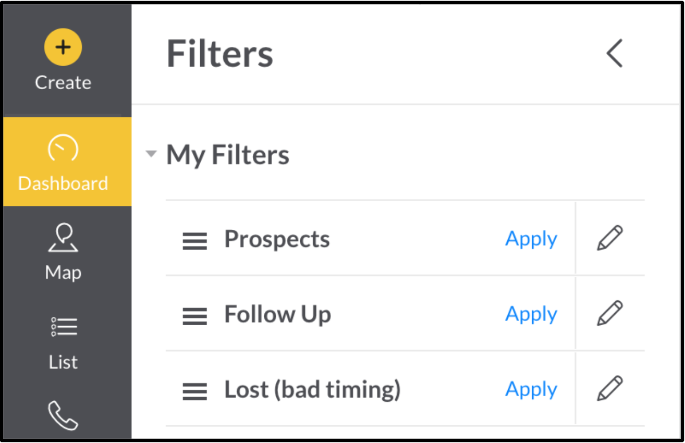Click the My Filters heading
This screenshot has height=443, width=685.
[x=228, y=155]
